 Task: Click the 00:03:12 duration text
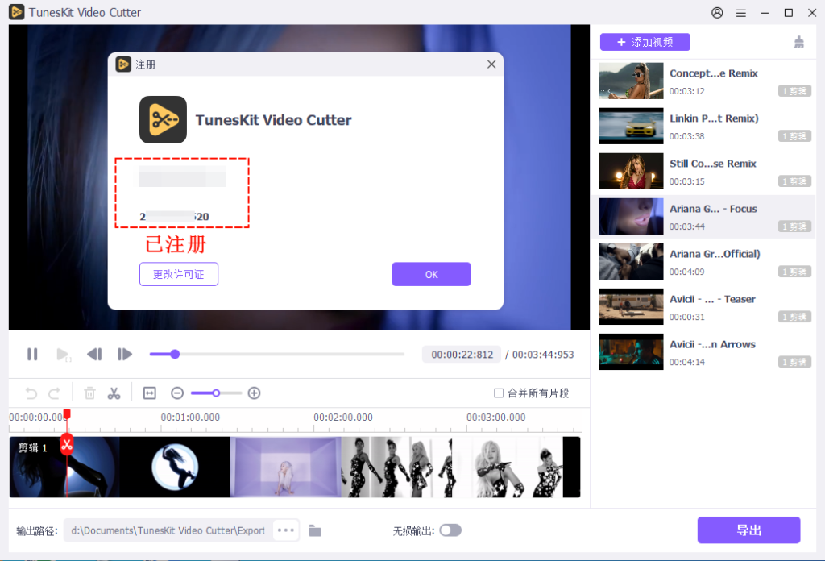coord(686,91)
